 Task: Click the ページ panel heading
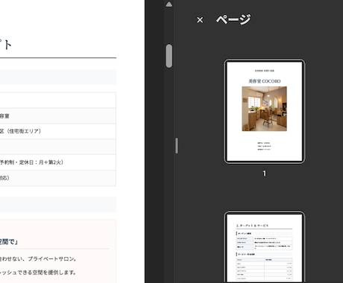click(233, 19)
